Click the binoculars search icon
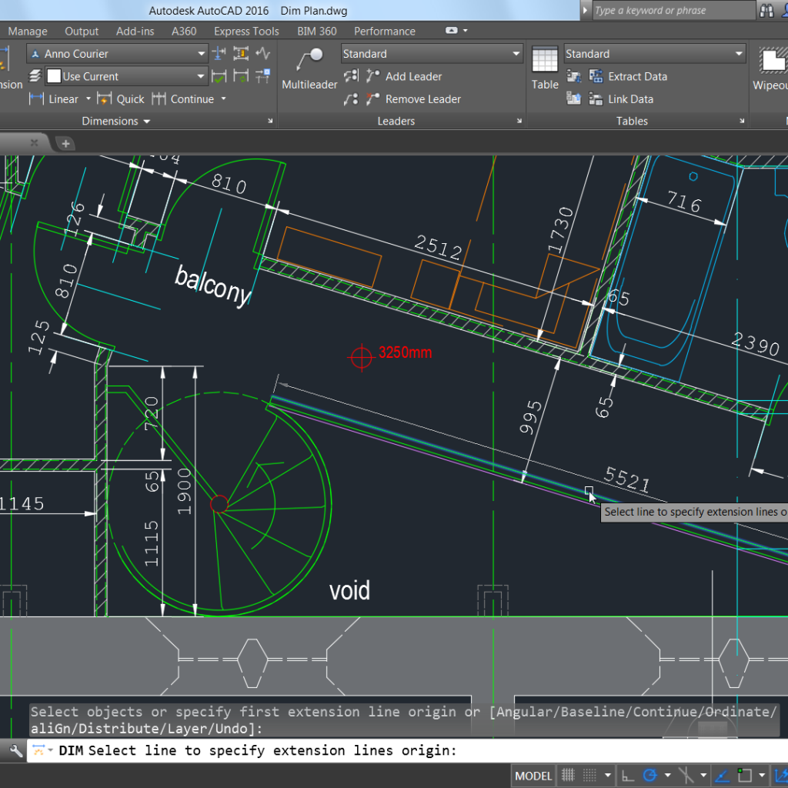This screenshot has height=788, width=788. point(766,11)
